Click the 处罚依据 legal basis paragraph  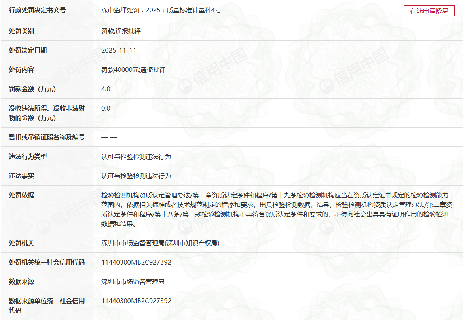point(275,210)
